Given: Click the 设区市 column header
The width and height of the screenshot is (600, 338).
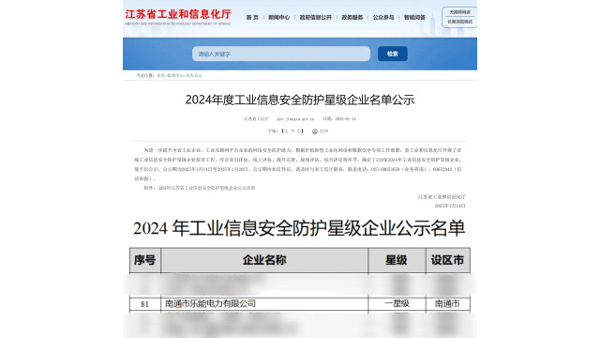Looking at the screenshot, I should click(x=448, y=260).
